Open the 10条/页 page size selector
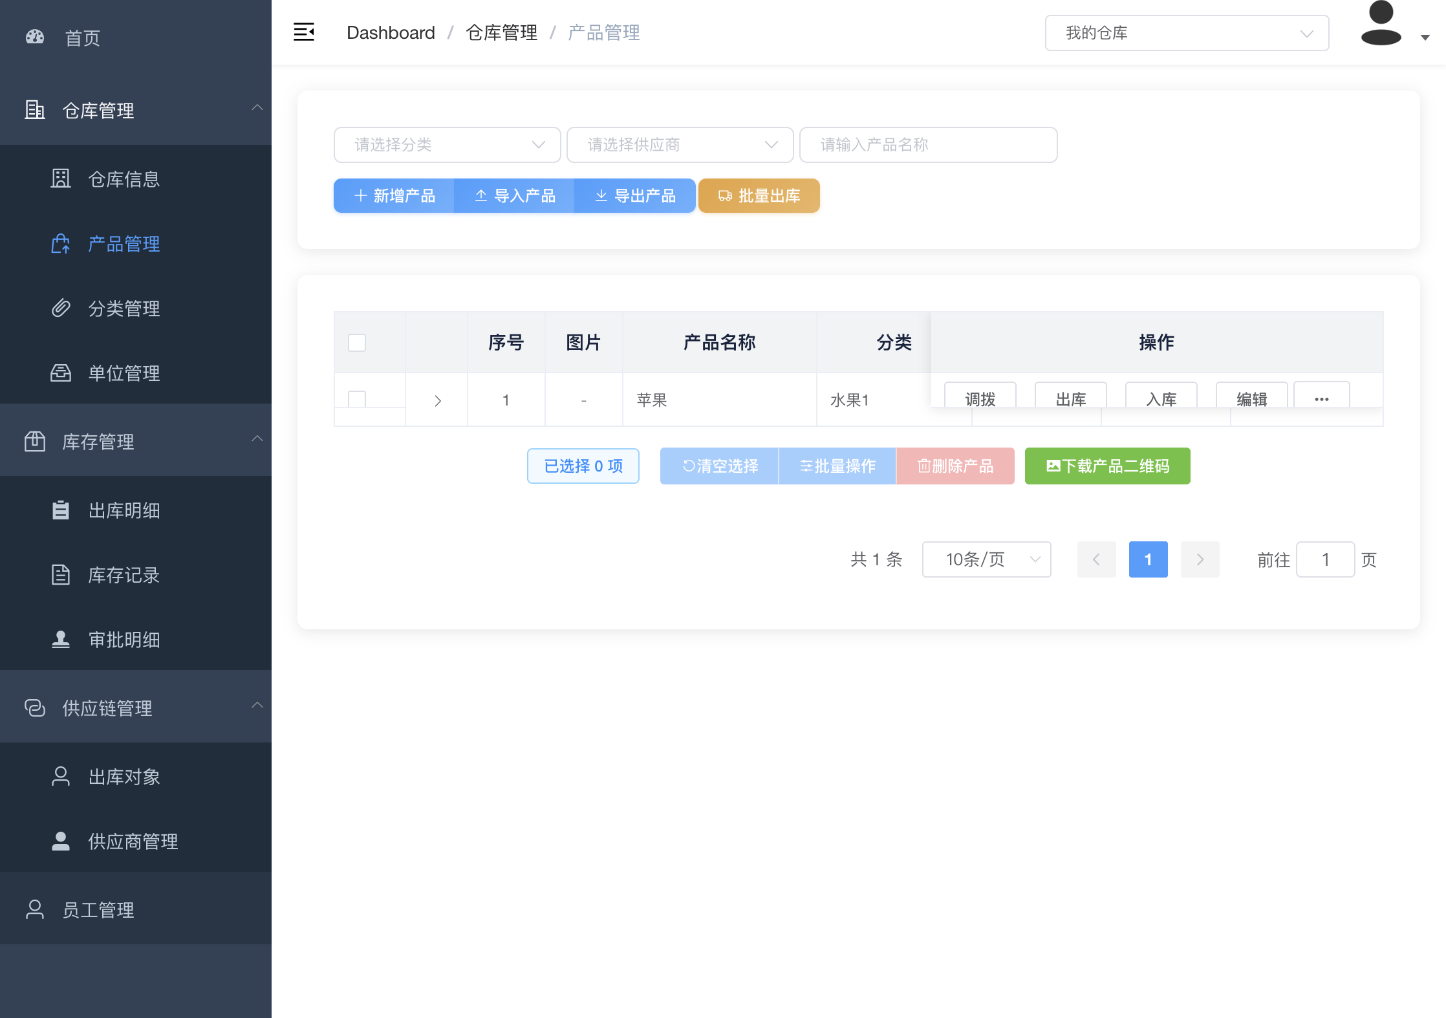Viewport: 1446px width, 1018px height. click(x=986, y=559)
